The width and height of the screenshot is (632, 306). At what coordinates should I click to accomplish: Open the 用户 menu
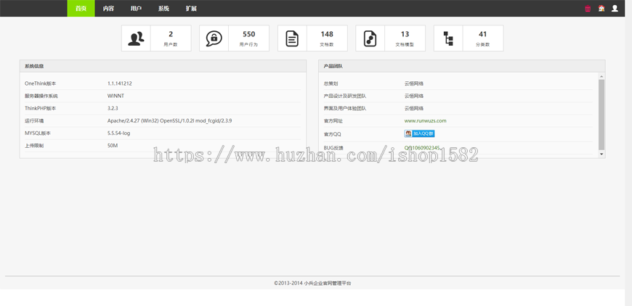tap(136, 9)
